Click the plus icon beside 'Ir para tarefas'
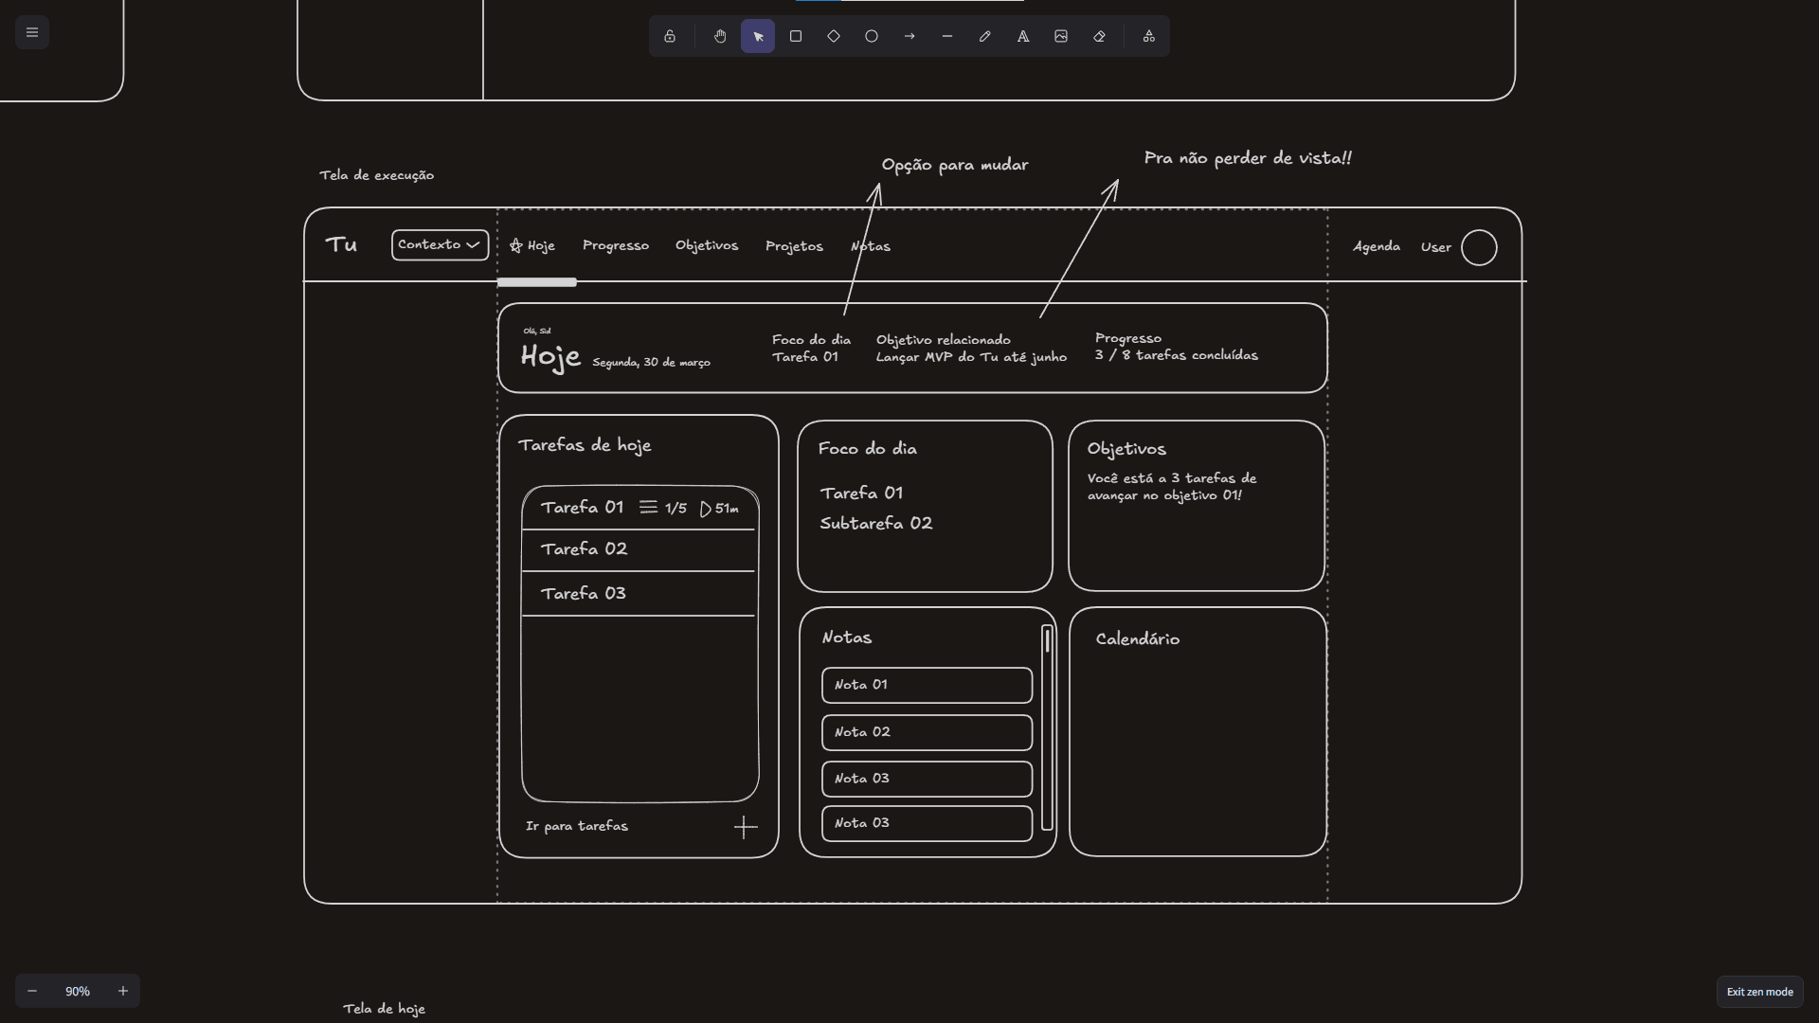The width and height of the screenshot is (1819, 1023). (746, 828)
